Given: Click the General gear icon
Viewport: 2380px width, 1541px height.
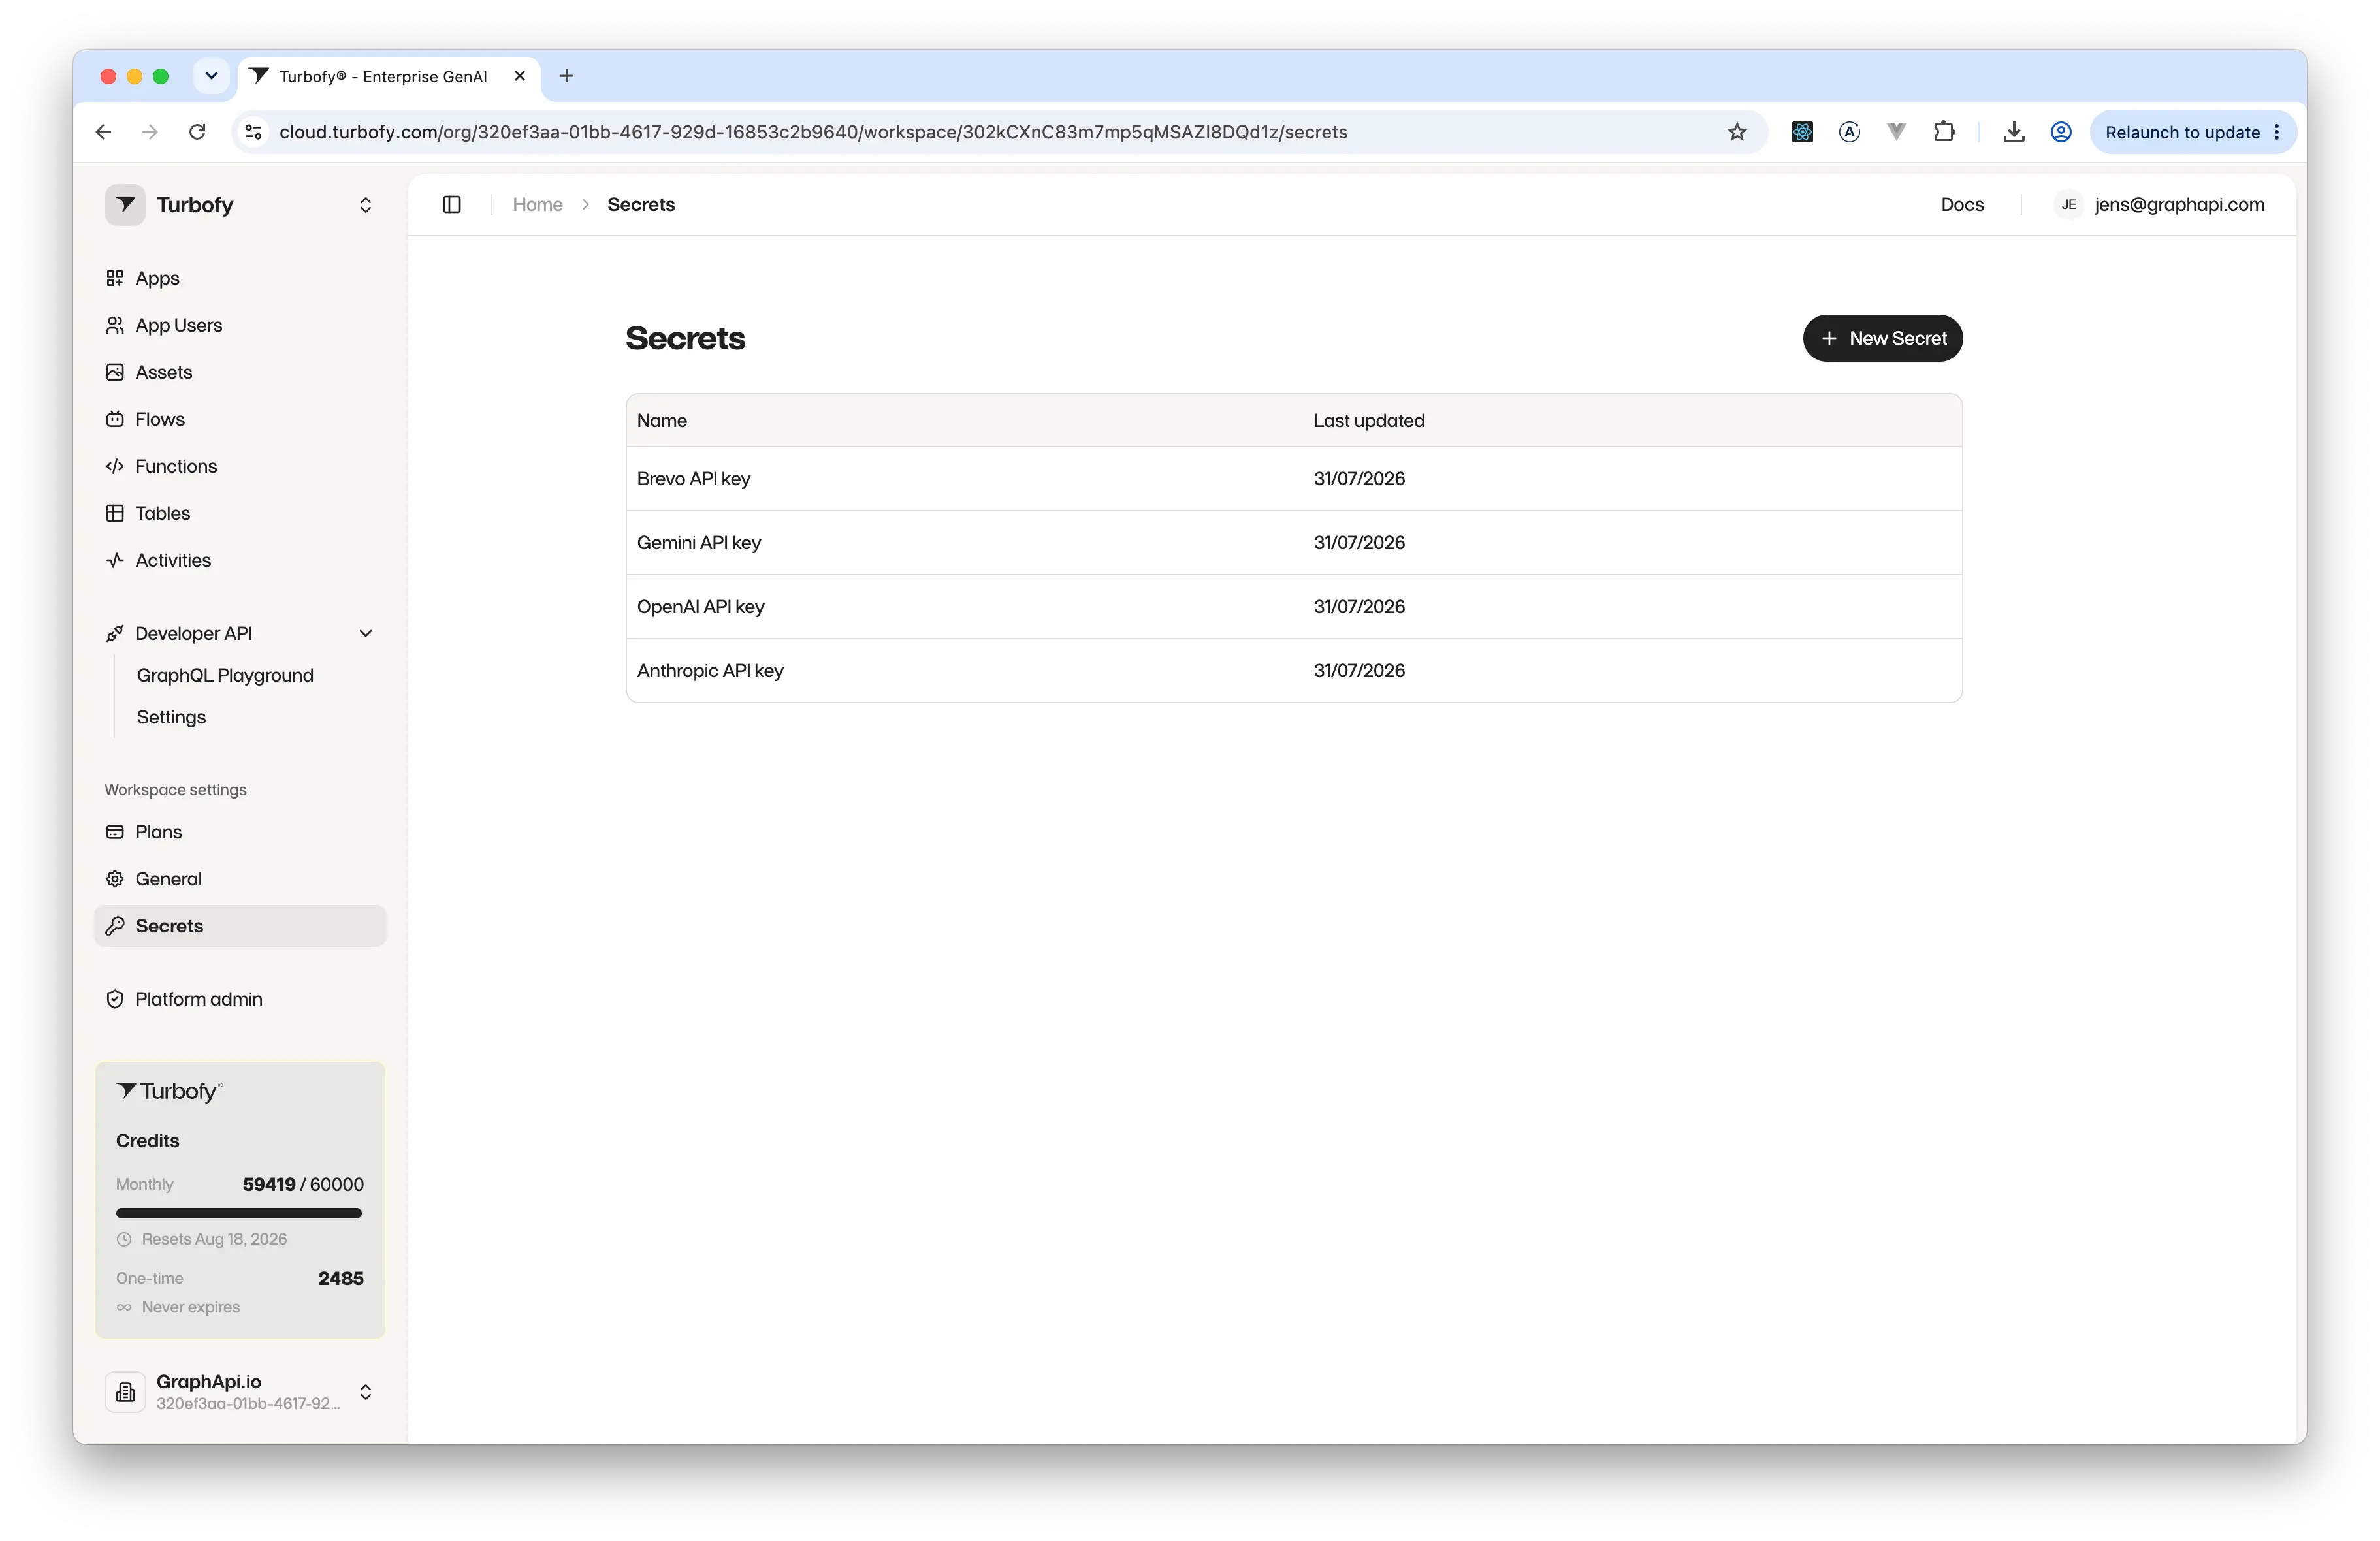Looking at the screenshot, I should pos(115,879).
